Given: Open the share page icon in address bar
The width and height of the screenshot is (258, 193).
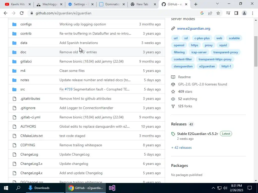Looking at the screenshot, I should [210, 13].
